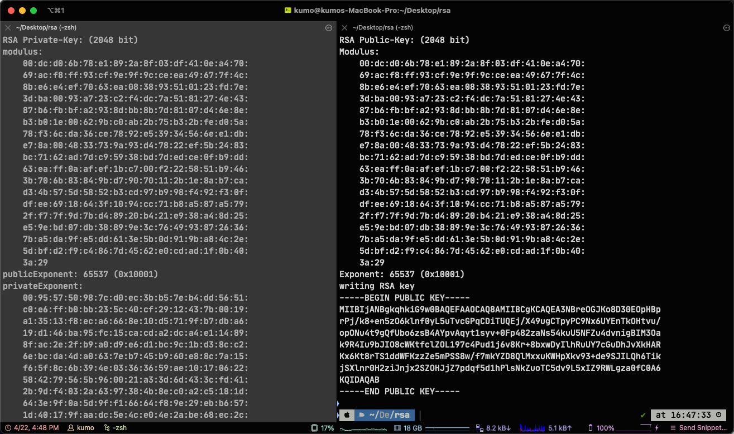Screen dimensions: 734x434
Task: Open the left pane's options menu
Action: [x=329, y=27]
